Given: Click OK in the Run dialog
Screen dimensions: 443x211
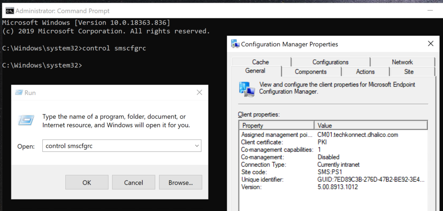Looking at the screenshot, I should pos(87,182).
